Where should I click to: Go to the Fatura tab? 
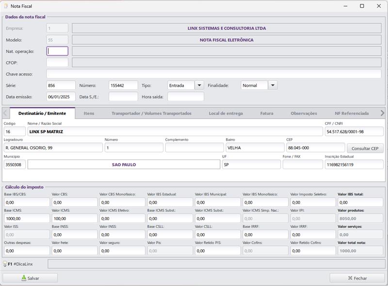point(266,113)
